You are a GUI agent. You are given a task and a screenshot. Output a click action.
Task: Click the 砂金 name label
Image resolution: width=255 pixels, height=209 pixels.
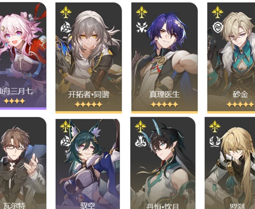coord(240,94)
